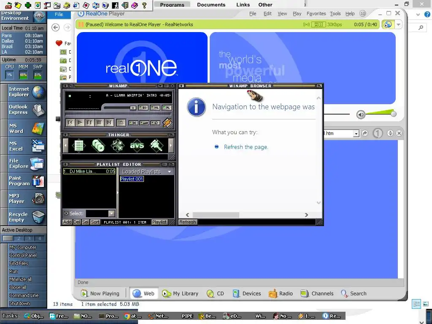
Task: Open the RealOne Channels tab
Action: tap(317, 294)
